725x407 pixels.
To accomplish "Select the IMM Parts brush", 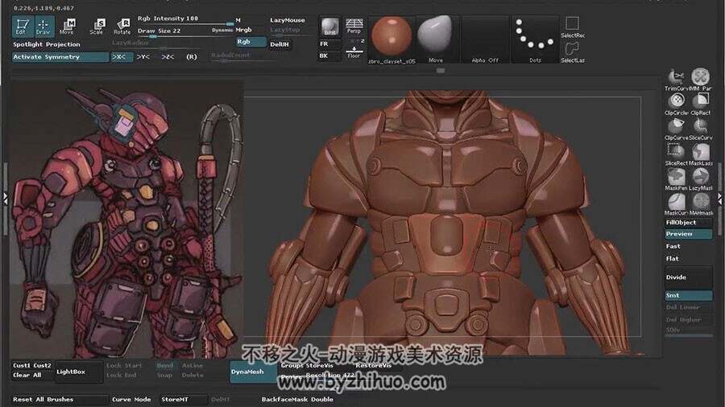I will tap(701, 79).
